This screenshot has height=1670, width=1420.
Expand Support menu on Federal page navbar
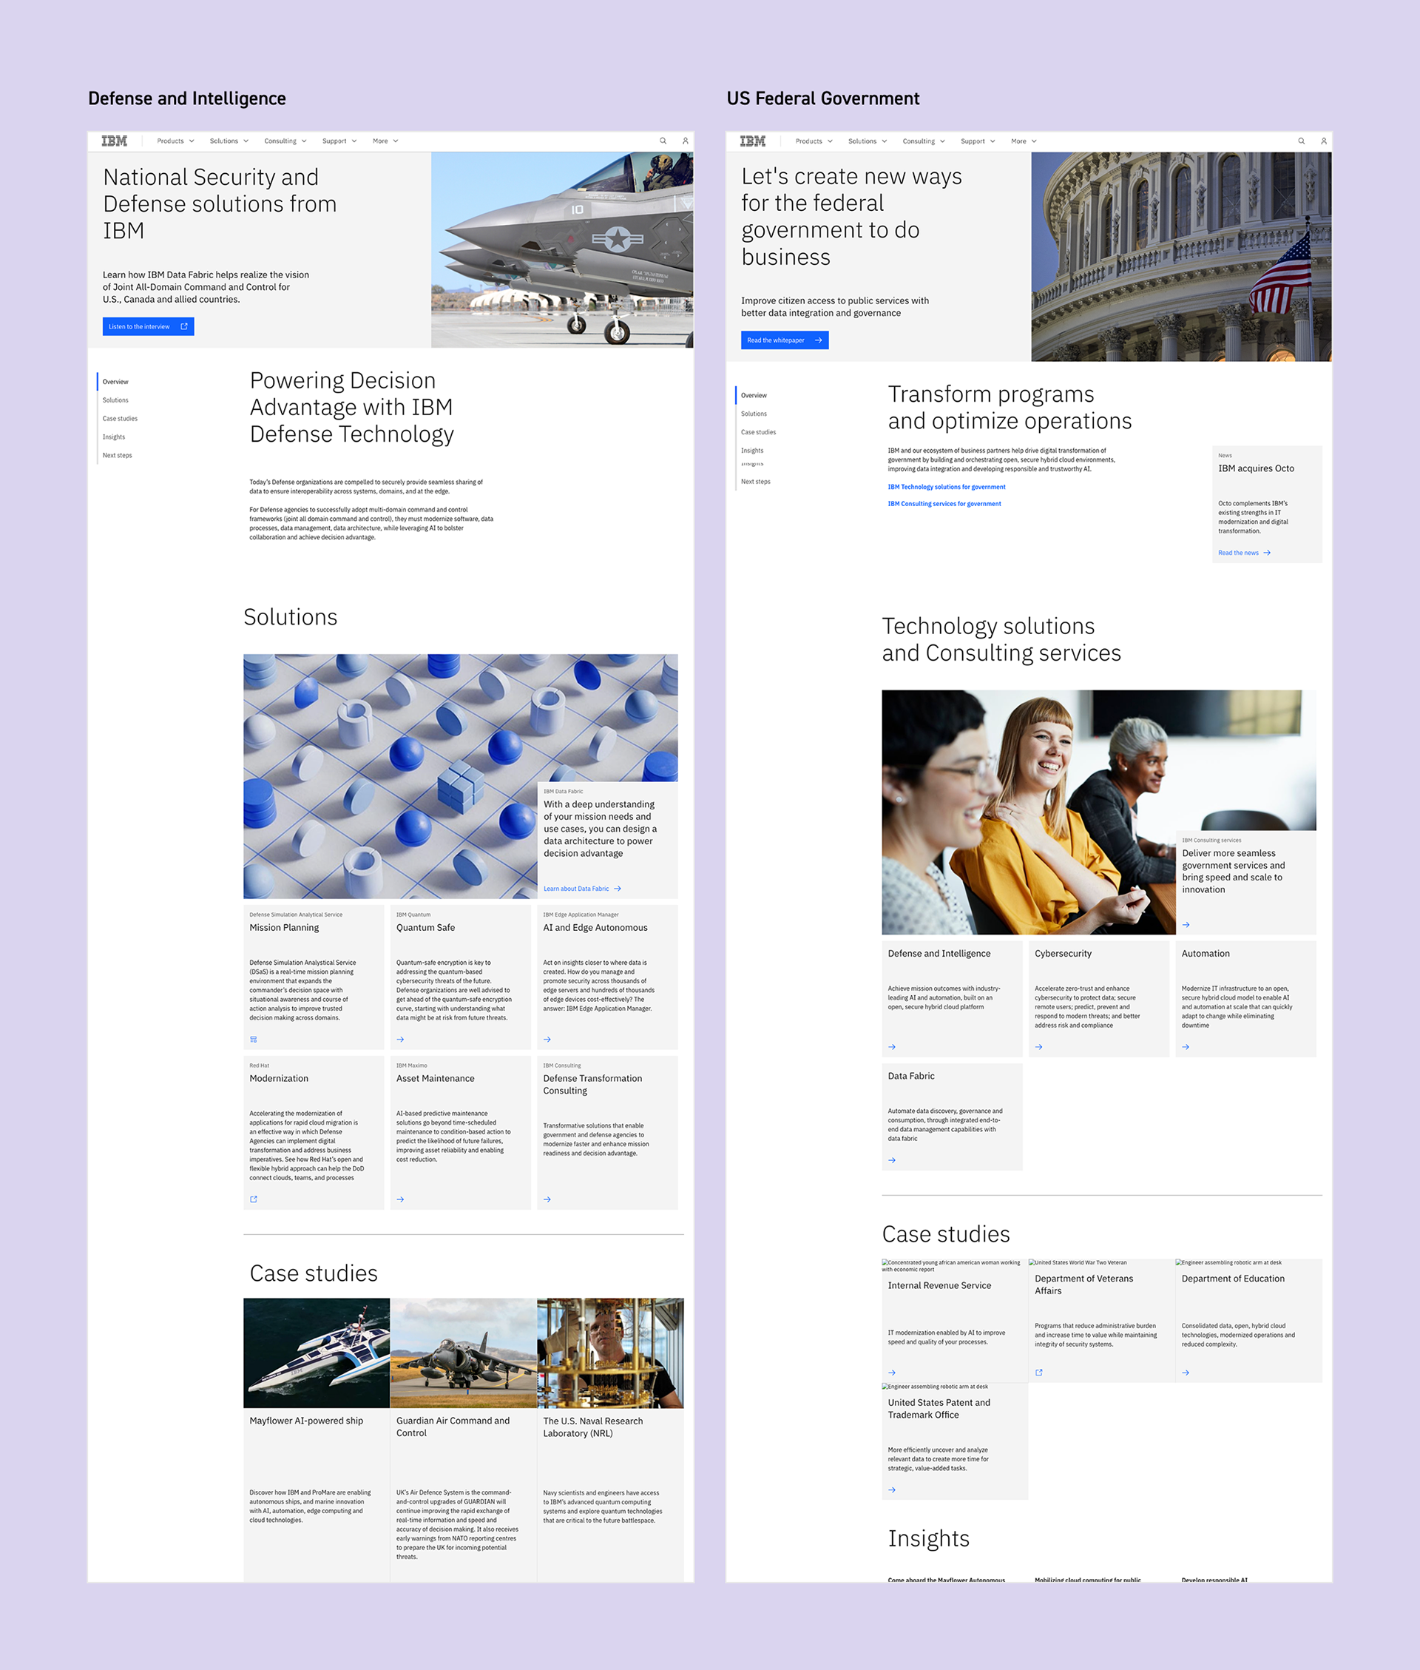click(977, 141)
